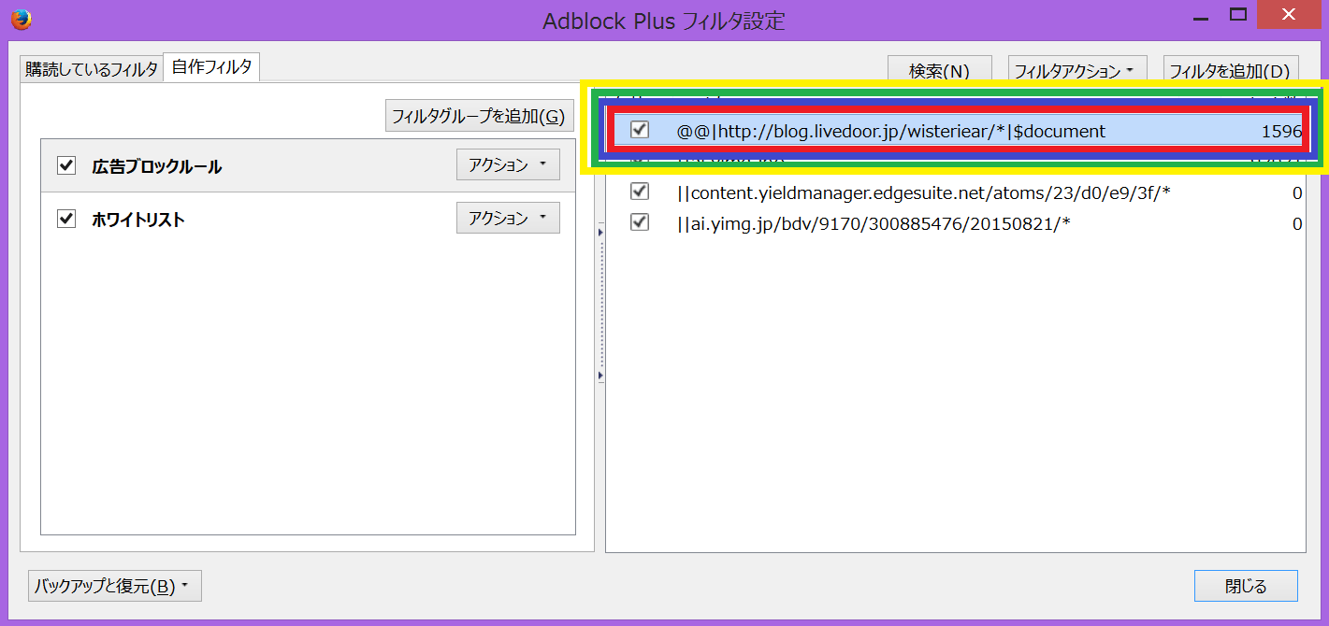1329x626 pixels.
Task: Click the hit count 1596
Action: (x=1281, y=132)
